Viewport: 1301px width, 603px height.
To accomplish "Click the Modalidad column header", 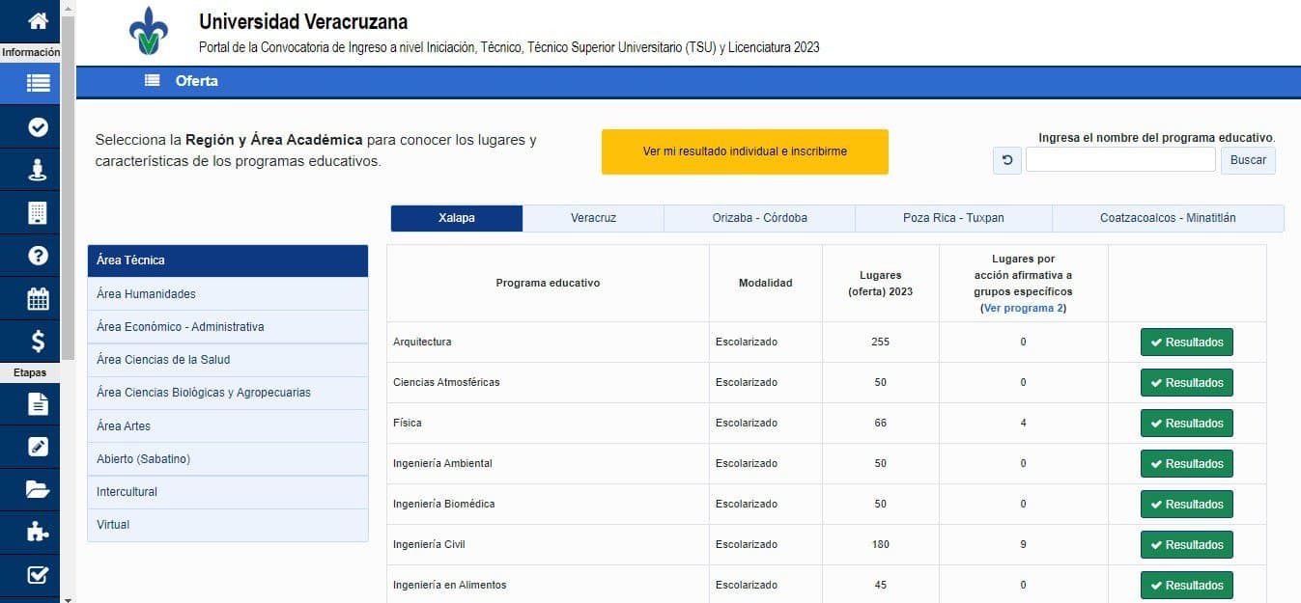I will pyautogui.click(x=766, y=284).
